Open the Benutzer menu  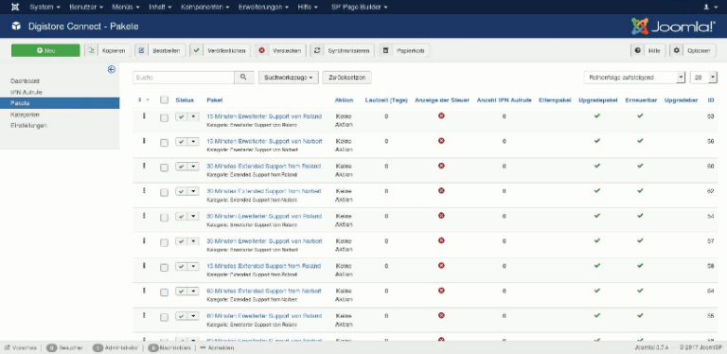pyautogui.click(x=86, y=8)
